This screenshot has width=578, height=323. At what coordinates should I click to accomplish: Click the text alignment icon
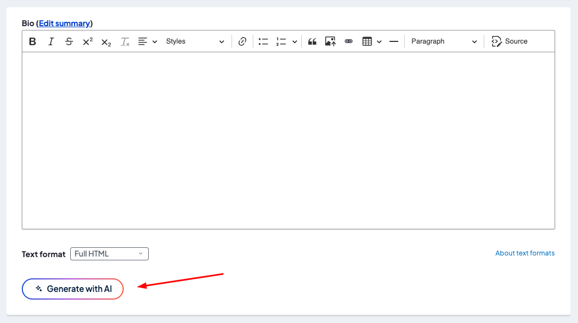pos(143,41)
